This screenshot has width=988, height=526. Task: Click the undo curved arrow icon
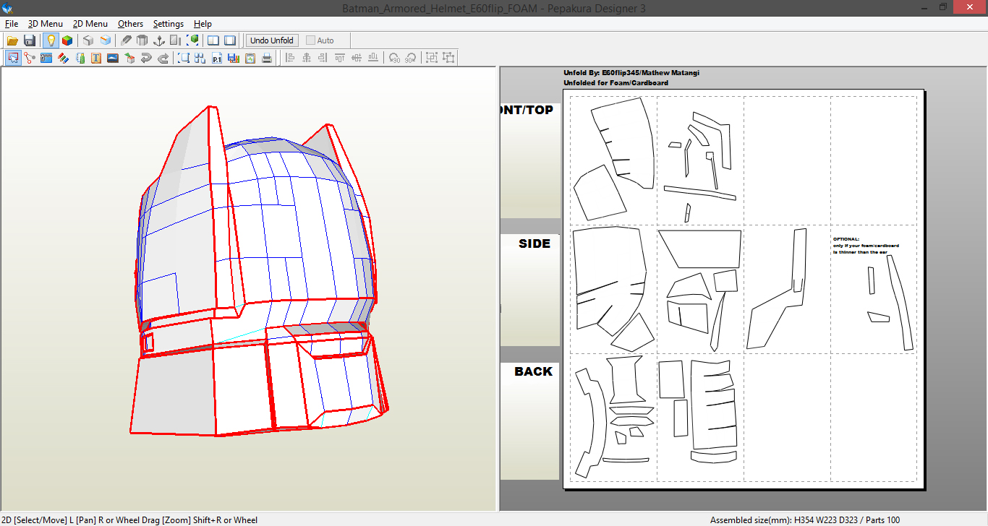point(146,58)
